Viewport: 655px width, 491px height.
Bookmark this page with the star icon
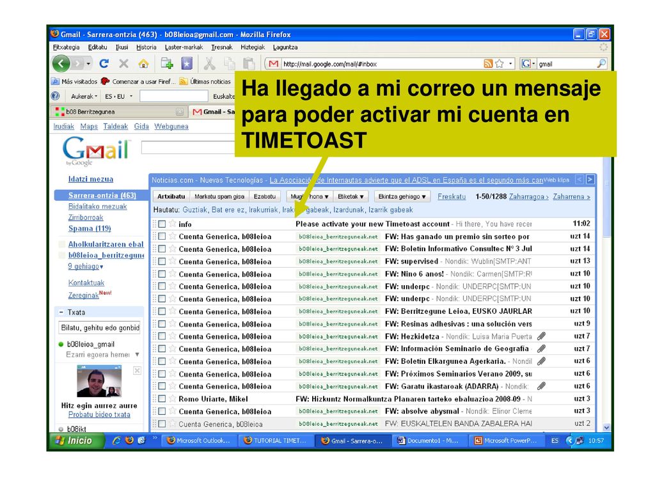pyautogui.click(x=499, y=63)
